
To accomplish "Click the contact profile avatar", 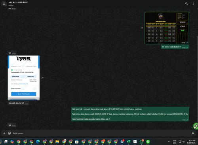I will (4, 4).
